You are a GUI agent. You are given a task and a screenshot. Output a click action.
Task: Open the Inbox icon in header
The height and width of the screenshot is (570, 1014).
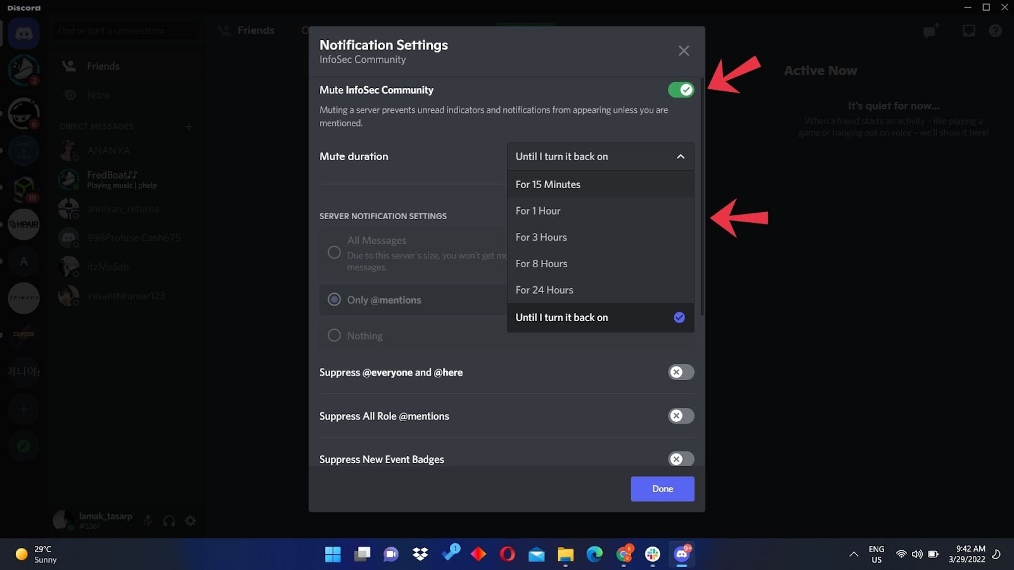(x=969, y=30)
